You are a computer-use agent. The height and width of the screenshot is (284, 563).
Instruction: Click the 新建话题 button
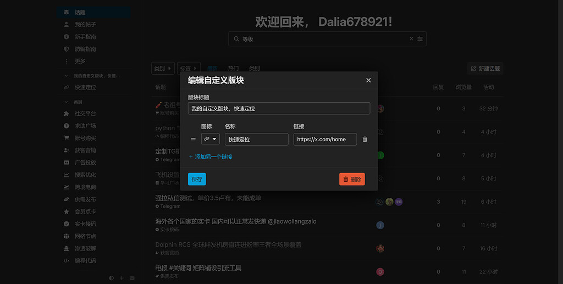point(485,69)
